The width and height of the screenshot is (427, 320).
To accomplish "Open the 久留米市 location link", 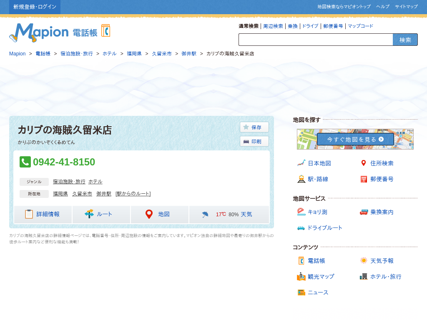I will [x=82, y=194].
